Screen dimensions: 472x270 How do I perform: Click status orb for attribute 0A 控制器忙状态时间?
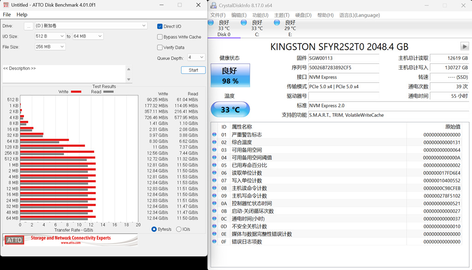(214, 203)
